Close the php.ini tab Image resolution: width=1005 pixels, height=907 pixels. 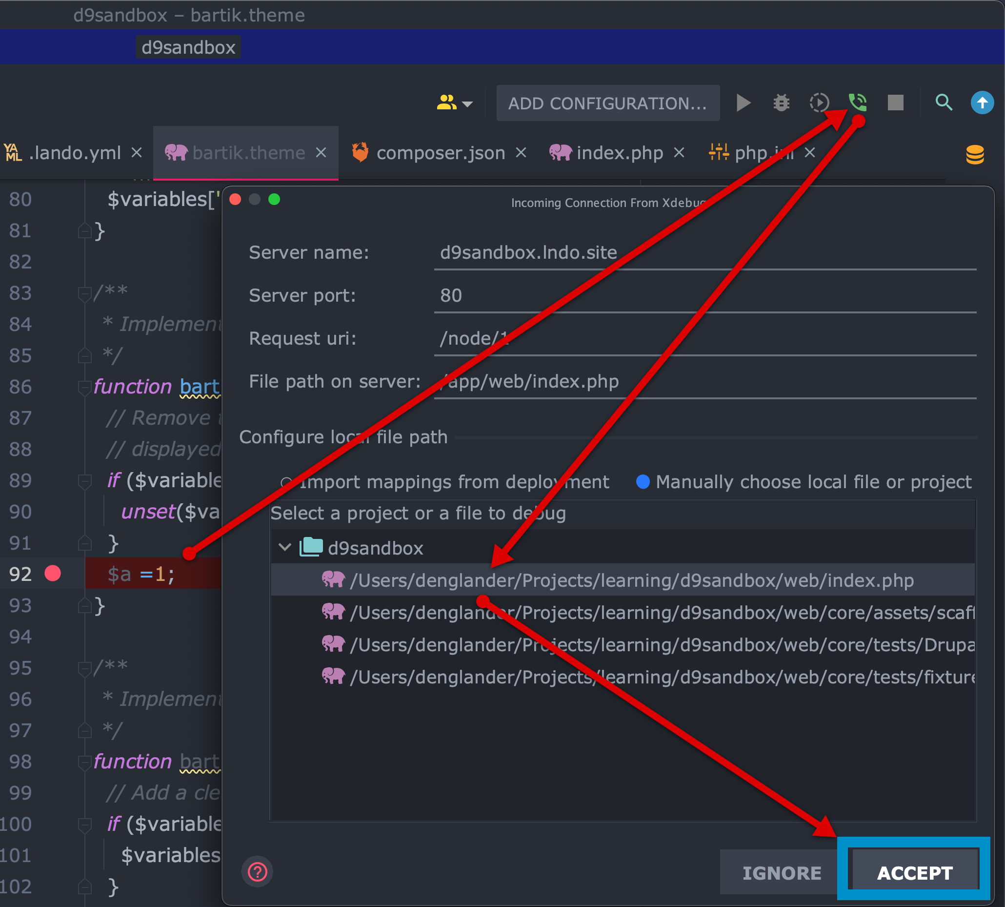tap(810, 152)
